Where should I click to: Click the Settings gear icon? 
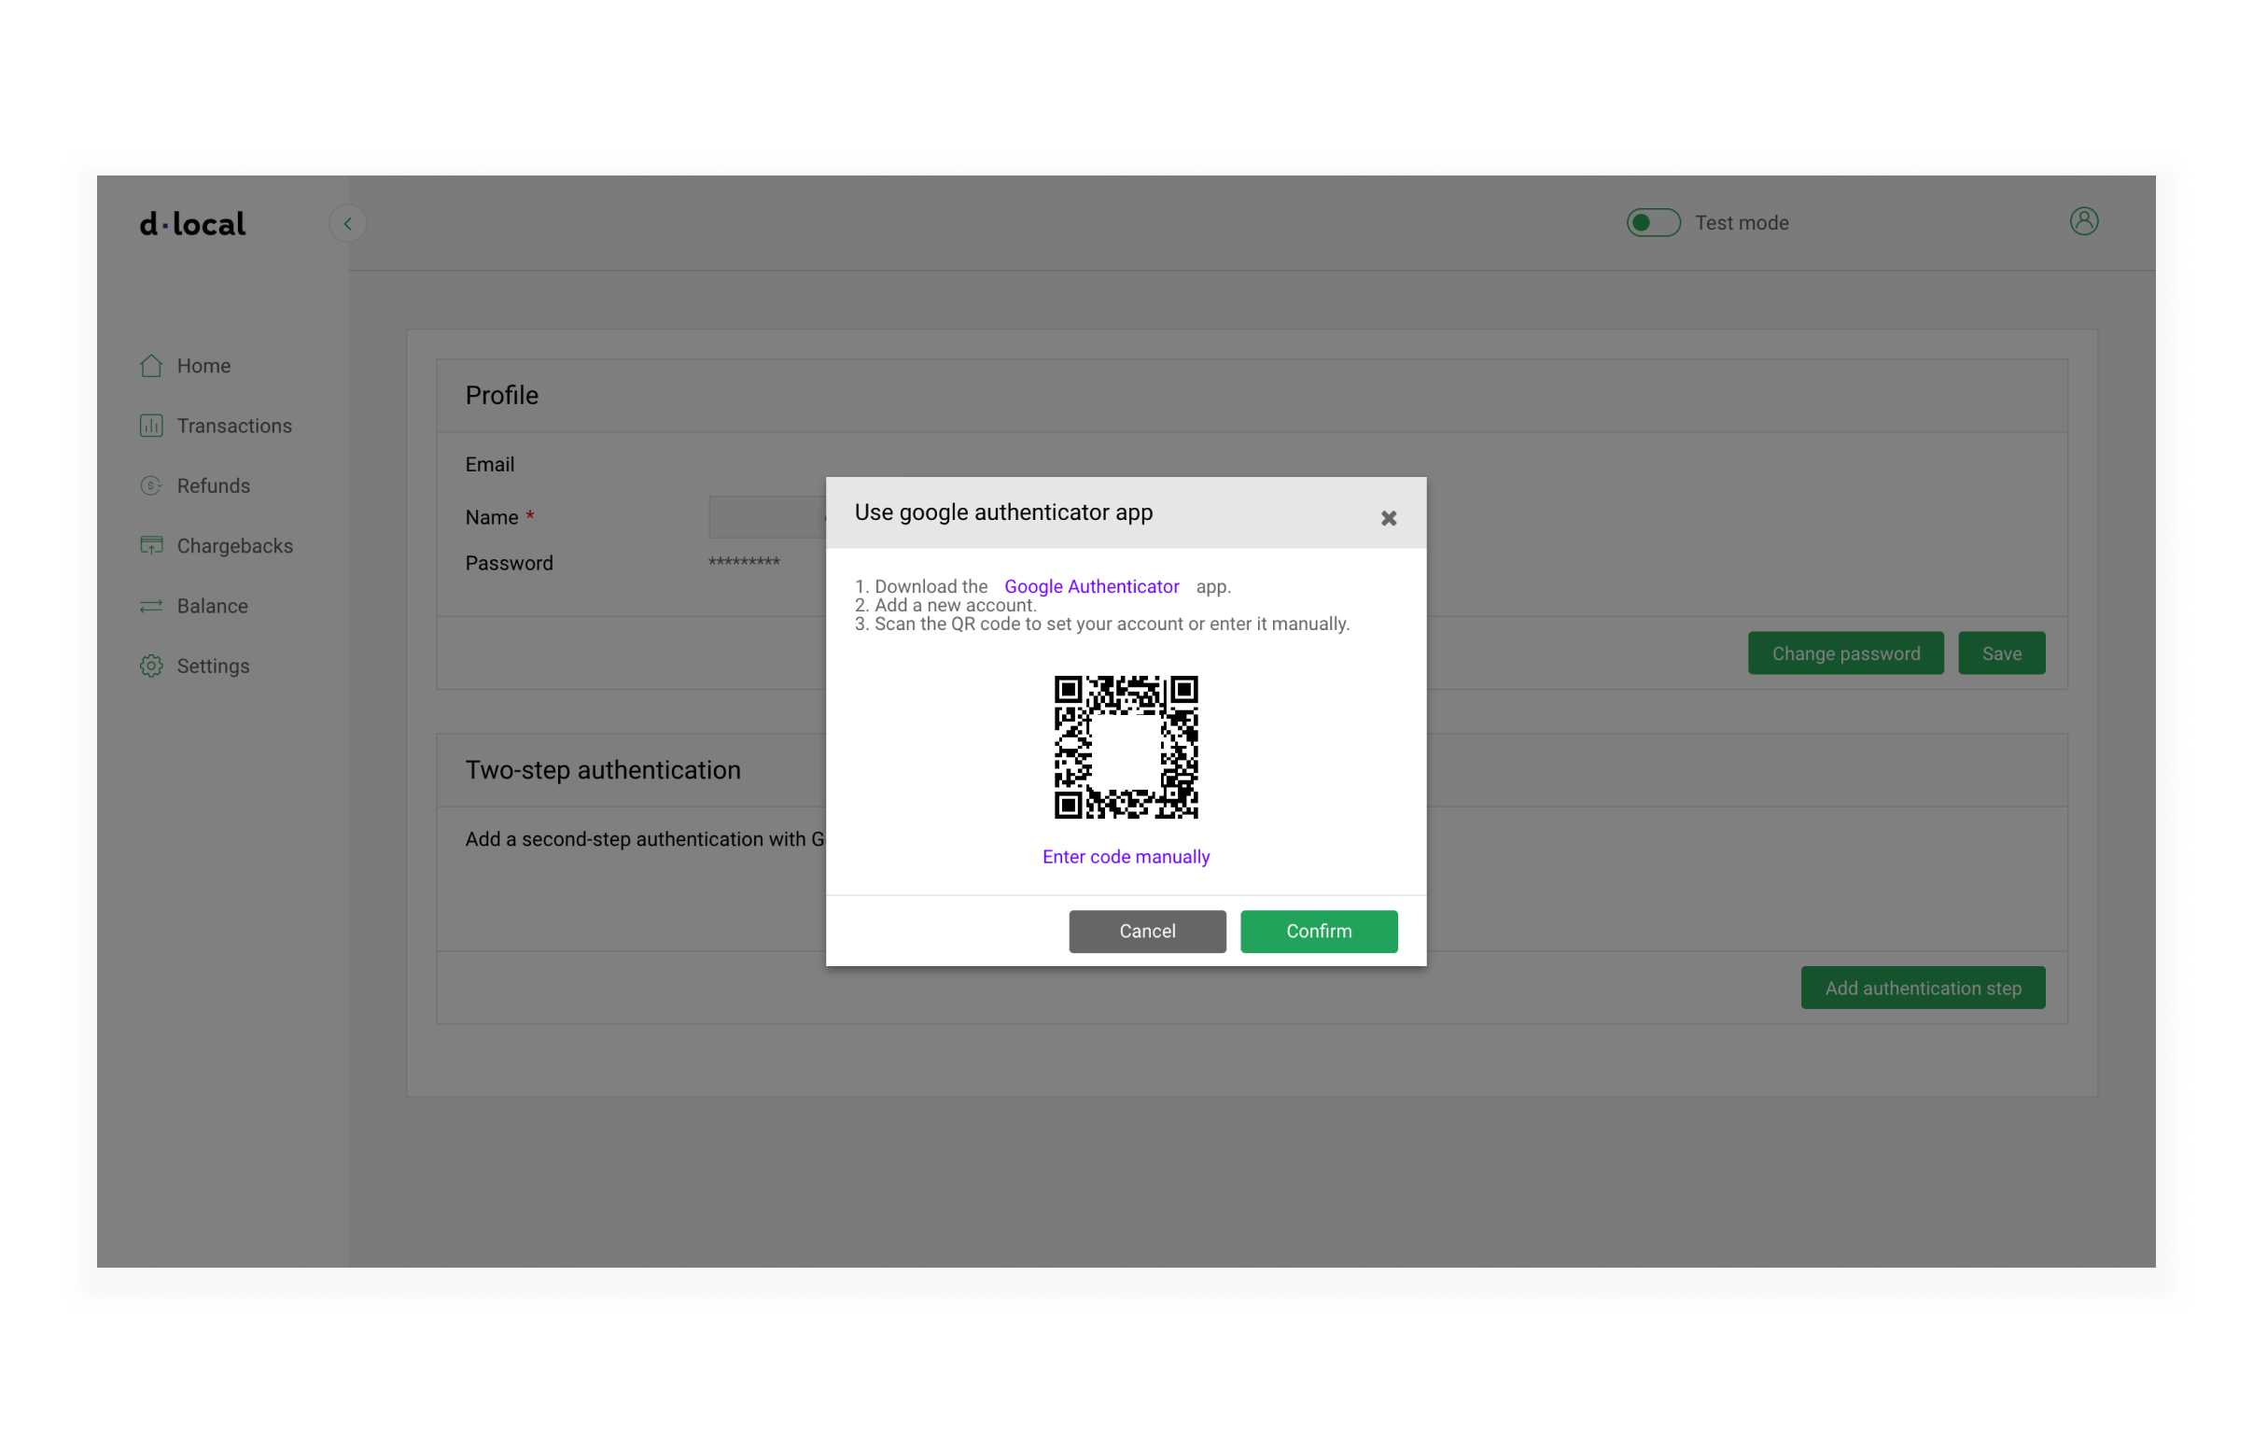151,666
